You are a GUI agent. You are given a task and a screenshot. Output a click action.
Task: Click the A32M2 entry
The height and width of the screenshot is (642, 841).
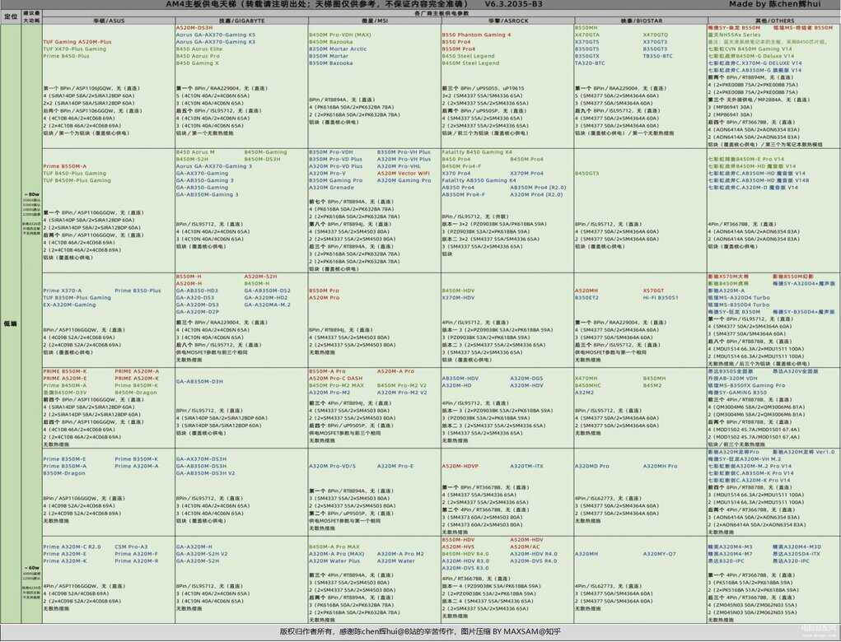point(584,393)
